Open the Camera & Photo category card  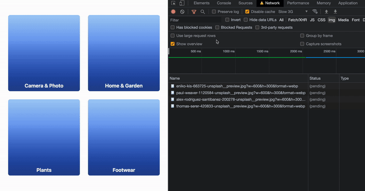(x=44, y=53)
